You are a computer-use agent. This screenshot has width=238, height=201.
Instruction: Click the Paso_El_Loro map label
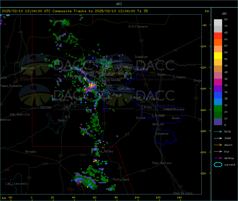(183, 193)
